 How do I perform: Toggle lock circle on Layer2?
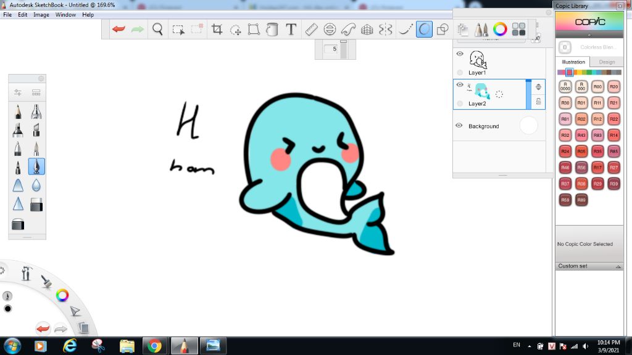click(460, 104)
